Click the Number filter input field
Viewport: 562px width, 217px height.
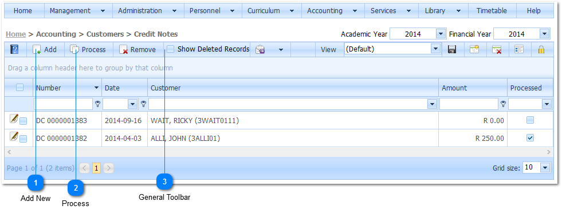(x=64, y=104)
